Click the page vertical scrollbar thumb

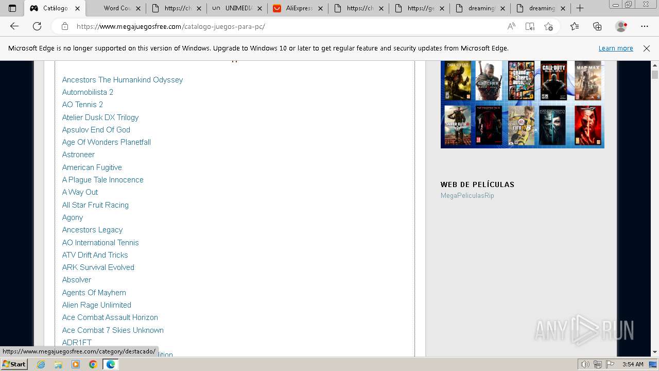[655, 75]
